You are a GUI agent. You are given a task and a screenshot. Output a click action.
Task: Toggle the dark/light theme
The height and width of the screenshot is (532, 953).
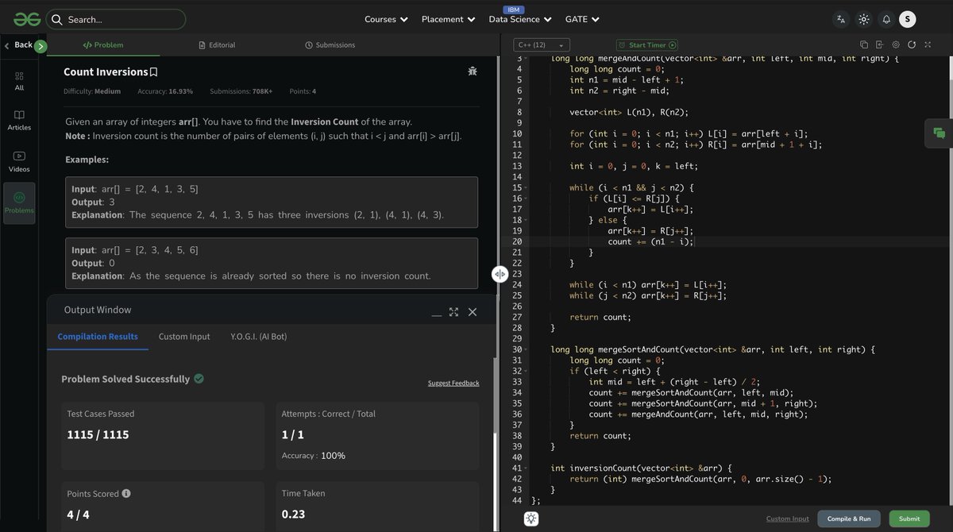(864, 19)
